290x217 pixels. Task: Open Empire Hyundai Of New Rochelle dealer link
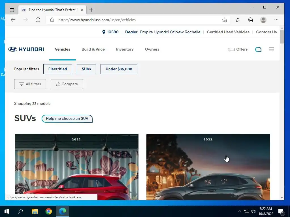coord(170,32)
